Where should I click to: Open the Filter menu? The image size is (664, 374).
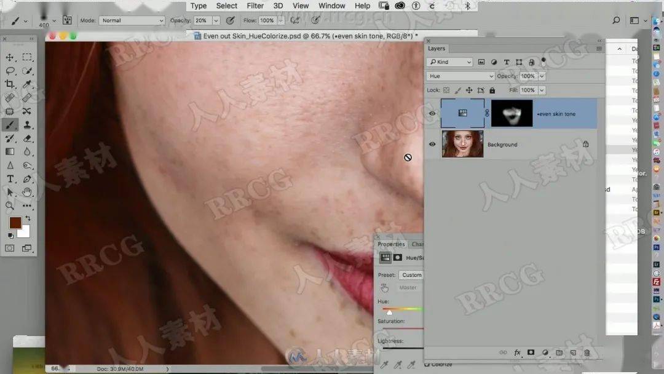coord(255,6)
